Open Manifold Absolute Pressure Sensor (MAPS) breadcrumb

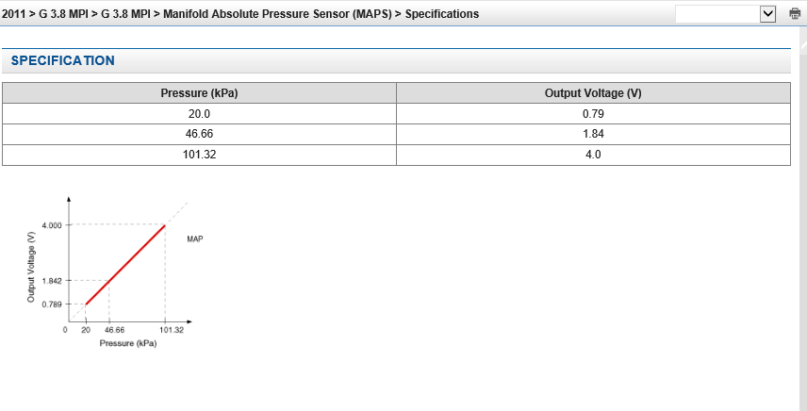click(277, 14)
